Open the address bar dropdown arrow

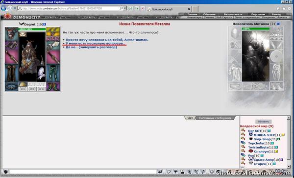coord(125,8)
